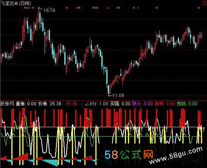Screen dimensions: 207x168
Task: Click the red 35.38 value text
Action: click(72, 104)
